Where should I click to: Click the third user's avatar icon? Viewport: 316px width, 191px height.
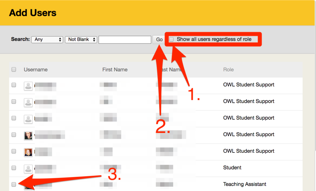pos(28,119)
